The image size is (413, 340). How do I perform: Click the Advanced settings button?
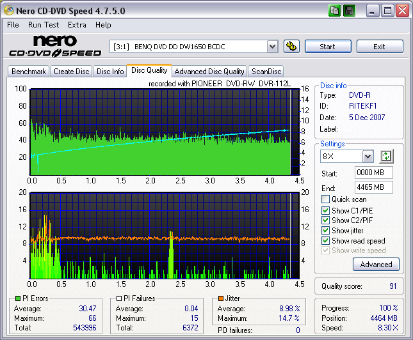click(376, 265)
